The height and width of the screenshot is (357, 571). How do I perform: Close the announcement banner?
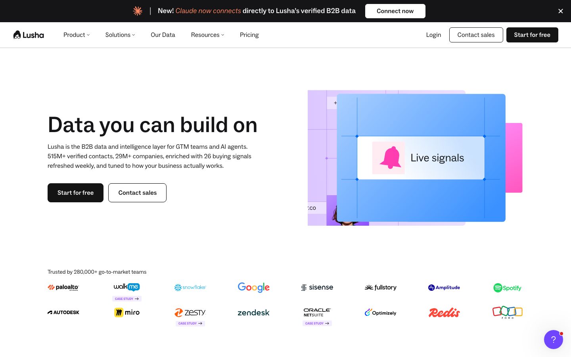561,11
